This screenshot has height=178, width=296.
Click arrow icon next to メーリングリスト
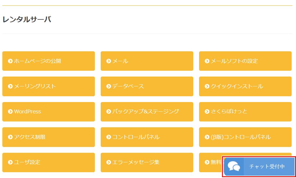pos(10,86)
